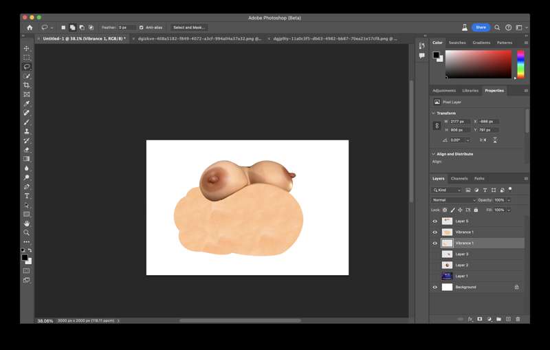Viewport: 550px width, 350px height.
Task: Select the Frame tool
Action: click(x=27, y=94)
